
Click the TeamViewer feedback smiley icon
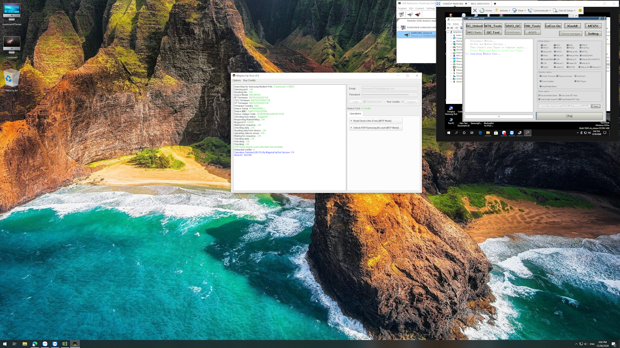580,10
